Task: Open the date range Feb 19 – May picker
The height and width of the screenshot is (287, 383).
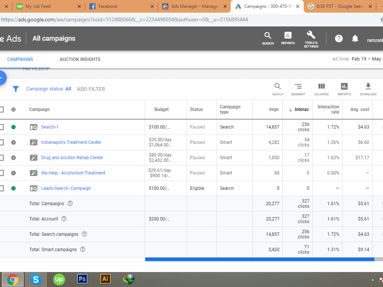Action: pos(367,59)
